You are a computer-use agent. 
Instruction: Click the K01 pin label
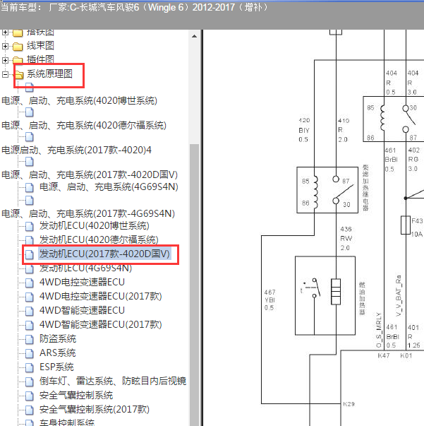pyautogui.click(x=406, y=355)
